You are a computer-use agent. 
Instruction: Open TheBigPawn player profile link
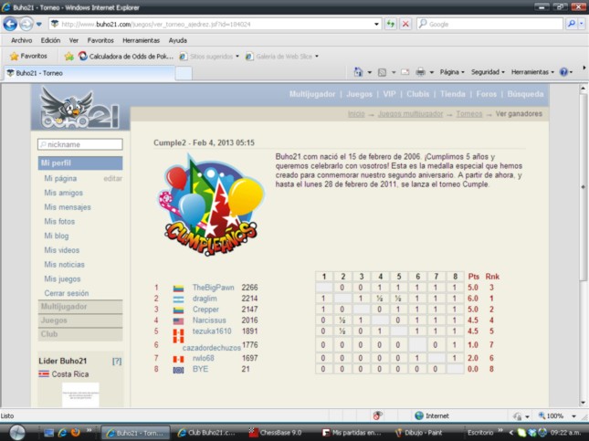click(x=213, y=288)
